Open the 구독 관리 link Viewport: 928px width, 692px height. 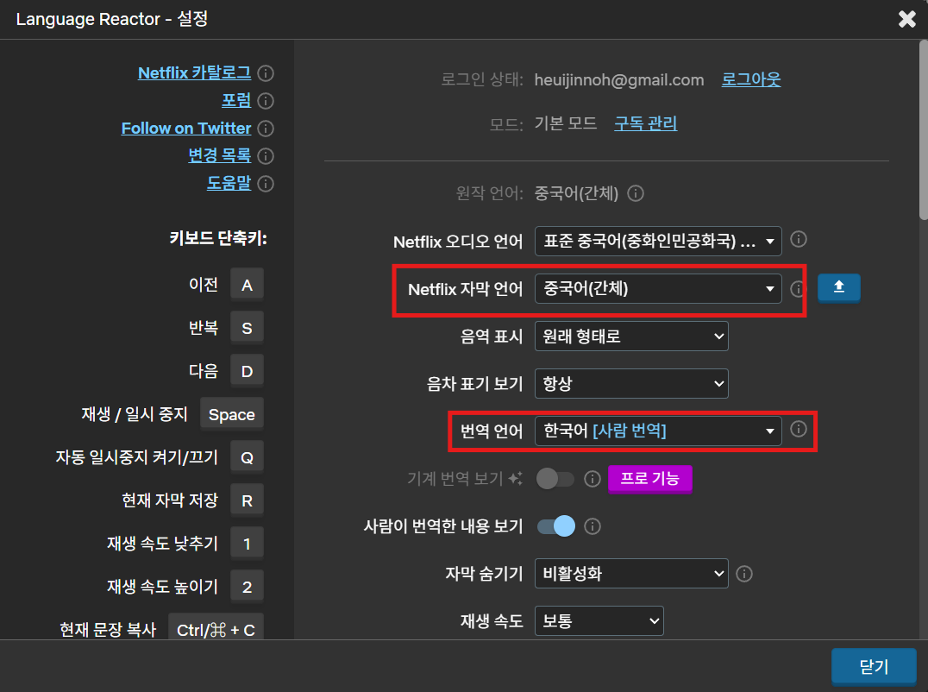point(646,123)
